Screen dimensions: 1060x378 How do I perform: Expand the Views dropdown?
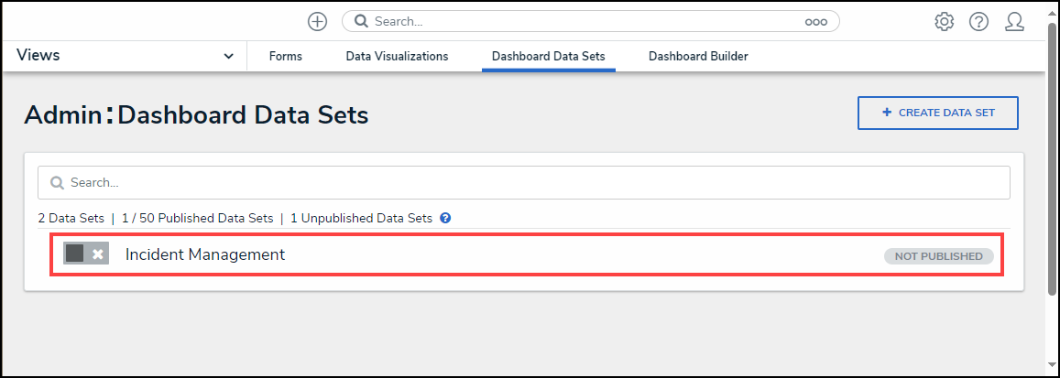228,56
